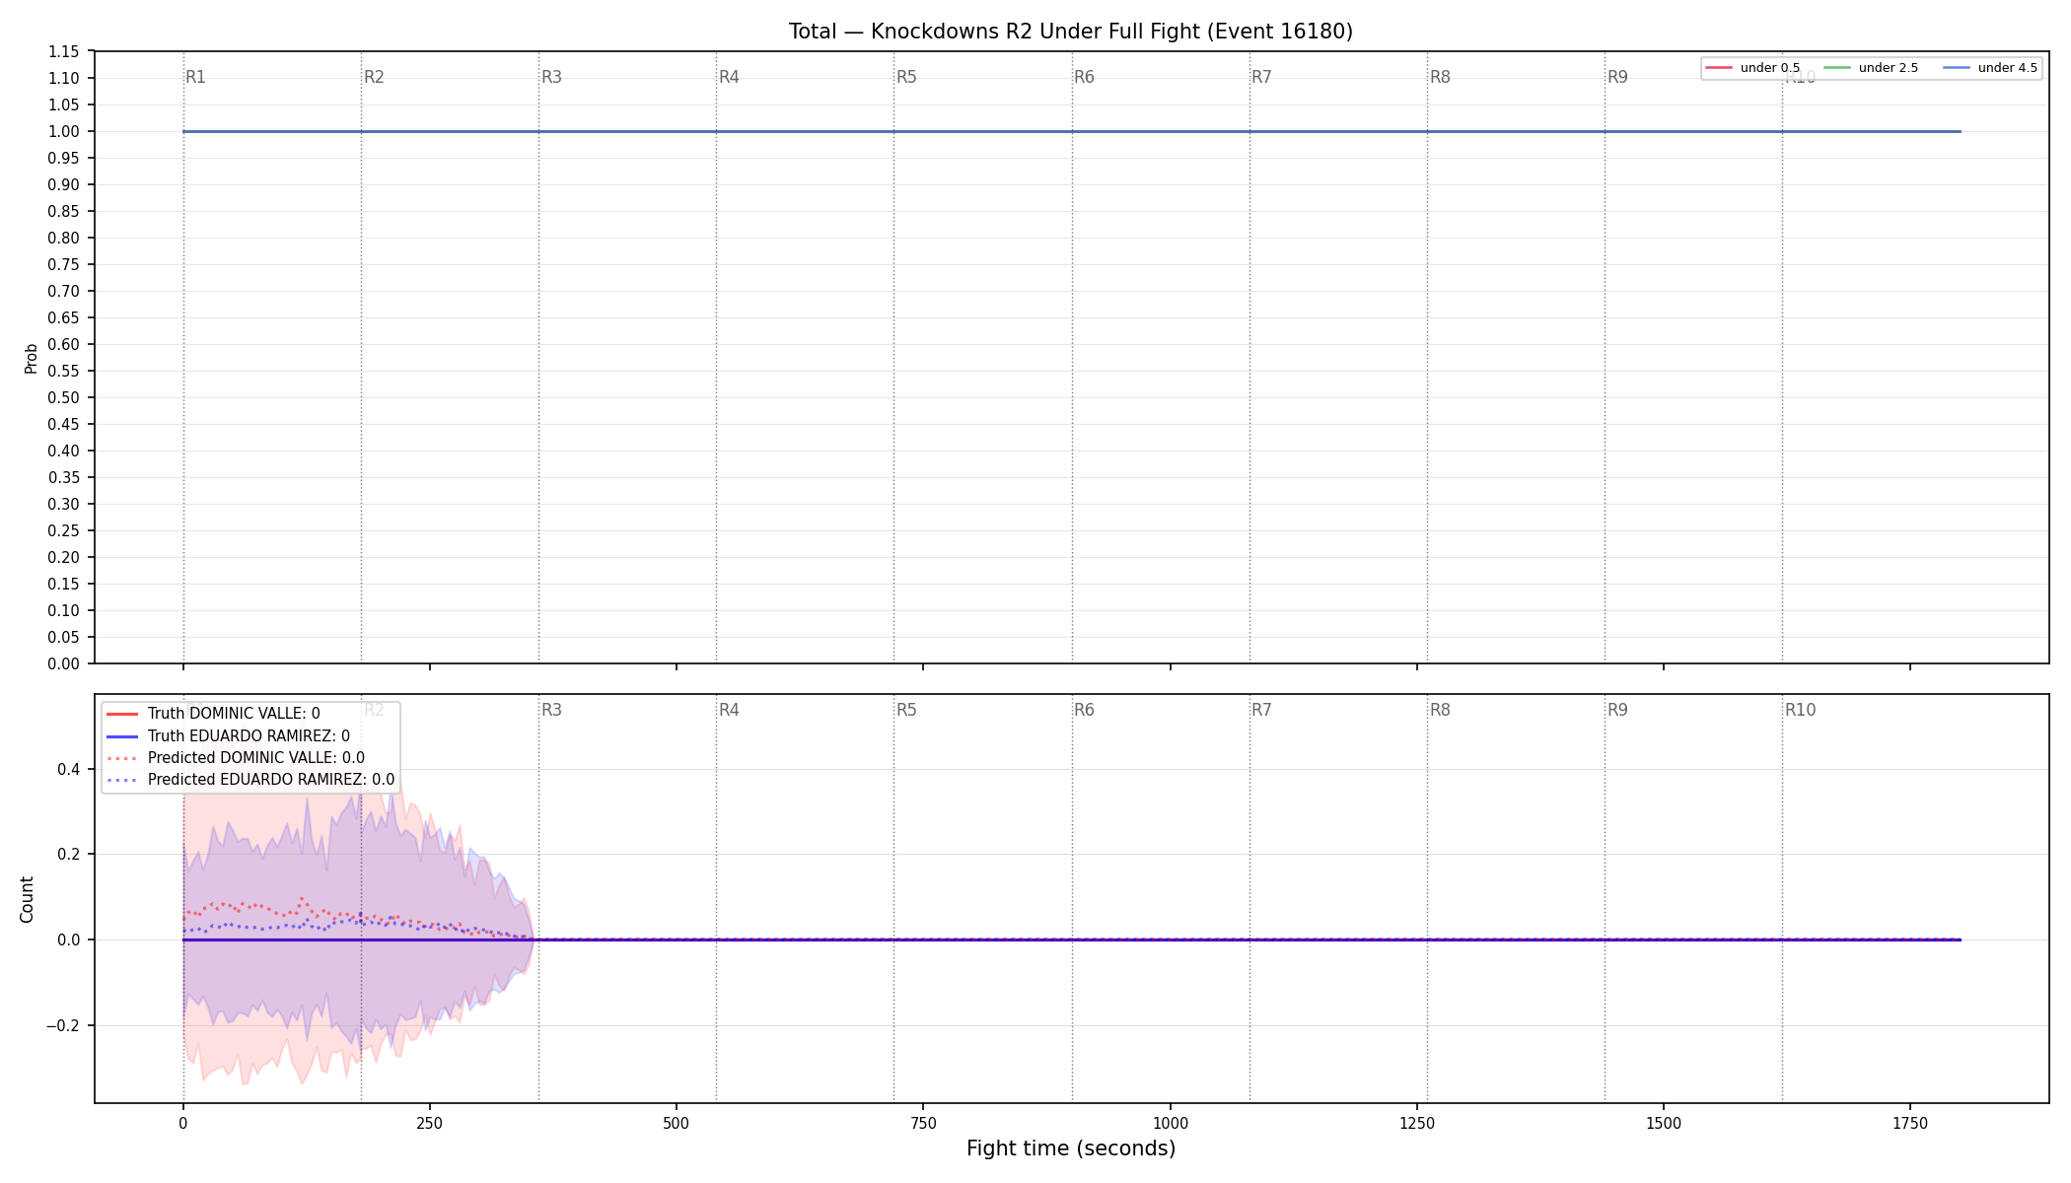The image size is (2071, 1183).
Task: Click the 0.25 tick on the Prob axis
Action: click(x=64, y=530)
